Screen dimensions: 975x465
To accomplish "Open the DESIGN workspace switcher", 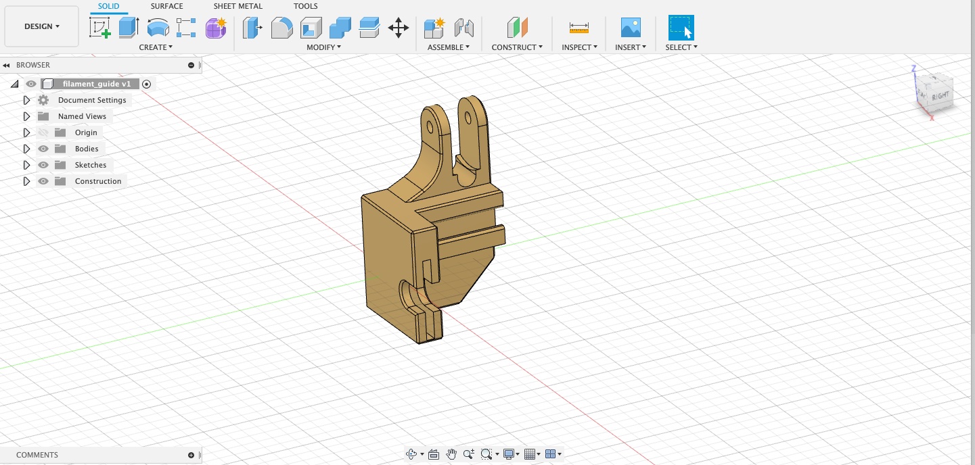I will pyautogui.click(x=41, y=26).
